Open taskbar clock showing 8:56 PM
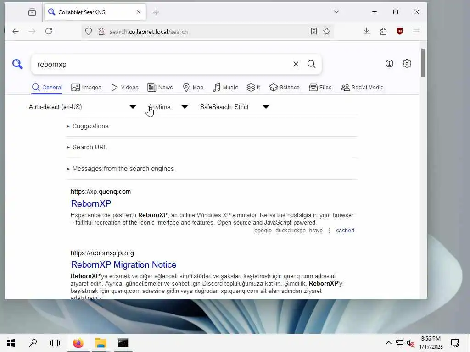Viewport: 470px width, 352px height. click(x=431, y=343)
